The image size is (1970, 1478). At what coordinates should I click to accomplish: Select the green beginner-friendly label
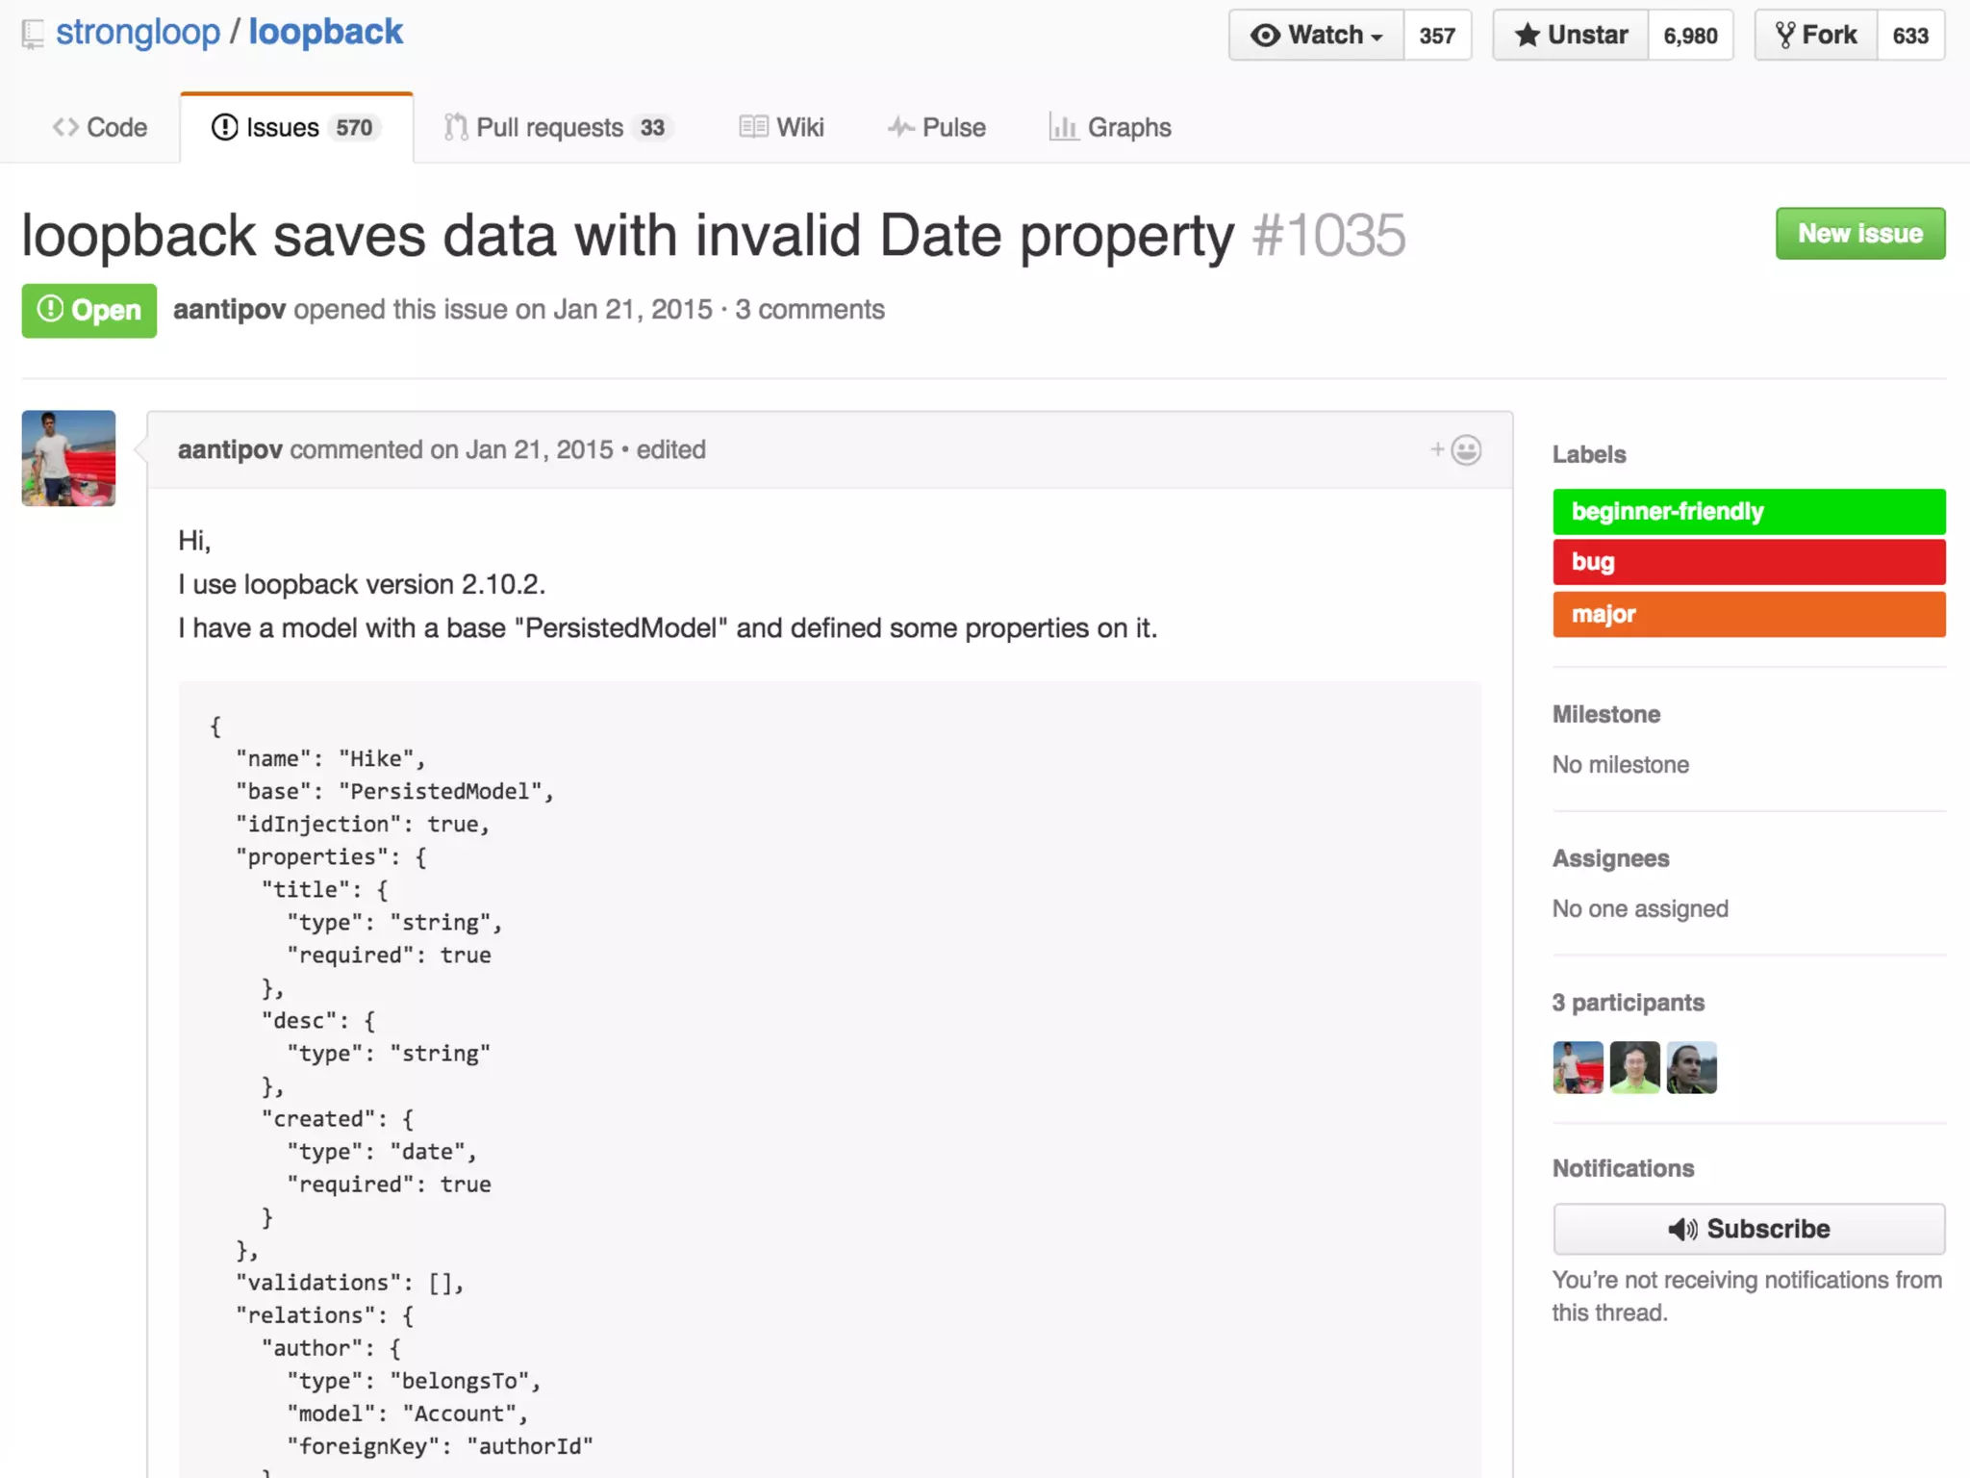[x=1748, y=511]
